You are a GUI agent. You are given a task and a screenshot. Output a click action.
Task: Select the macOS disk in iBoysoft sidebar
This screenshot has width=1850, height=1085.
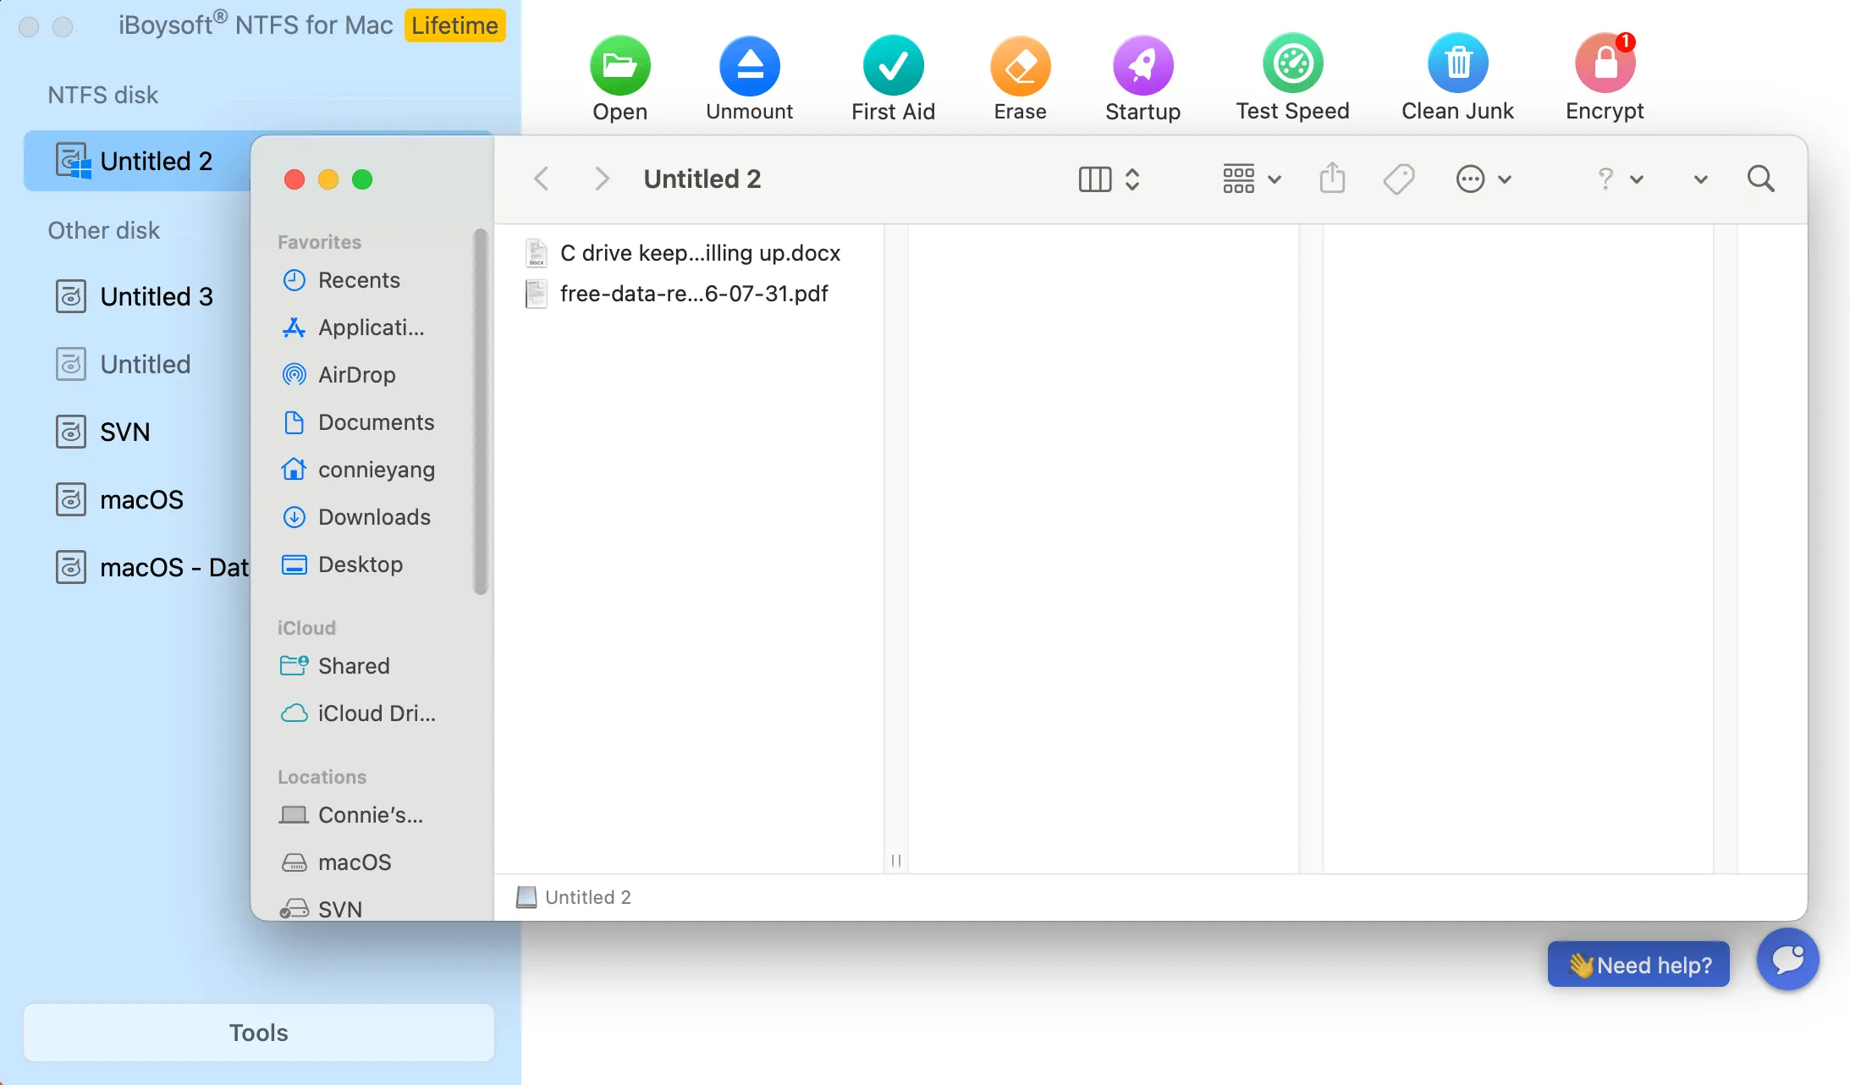(x=120, y=499)
